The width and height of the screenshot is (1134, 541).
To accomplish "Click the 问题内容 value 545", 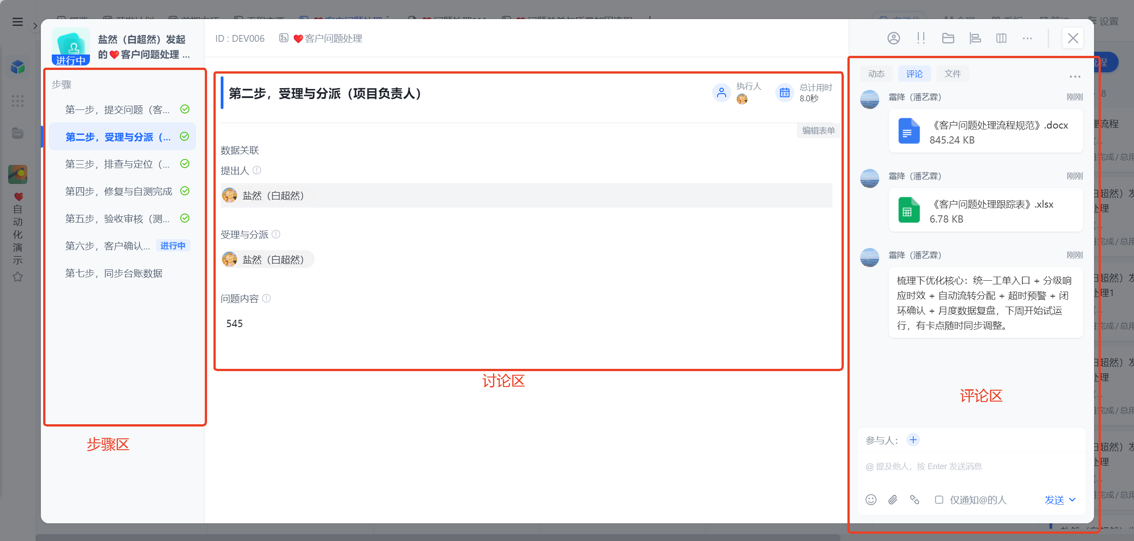I will tap(234, 323).
